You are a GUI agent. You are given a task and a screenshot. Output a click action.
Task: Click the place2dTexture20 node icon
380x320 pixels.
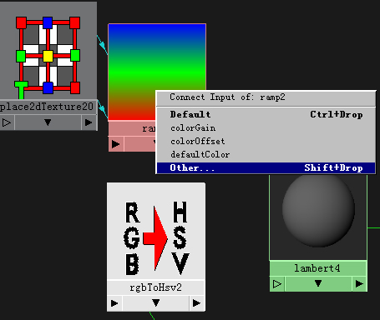[x=48, y=57]
